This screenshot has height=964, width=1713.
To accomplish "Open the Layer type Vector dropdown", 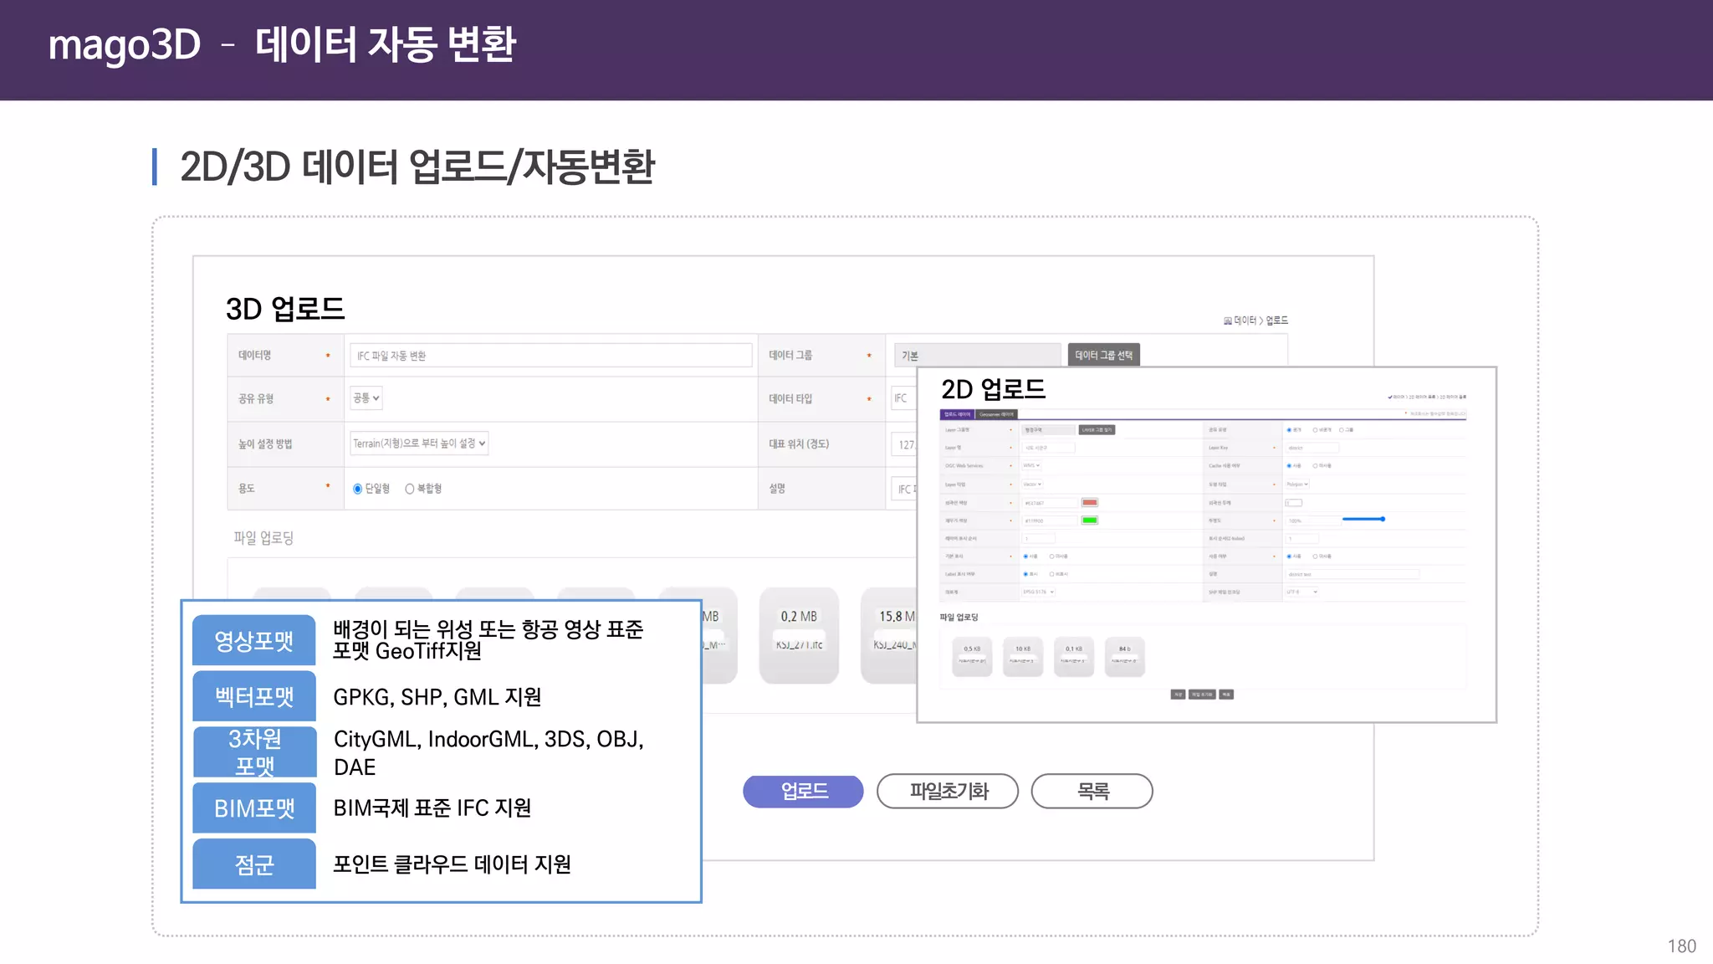I will [1032, 484].
